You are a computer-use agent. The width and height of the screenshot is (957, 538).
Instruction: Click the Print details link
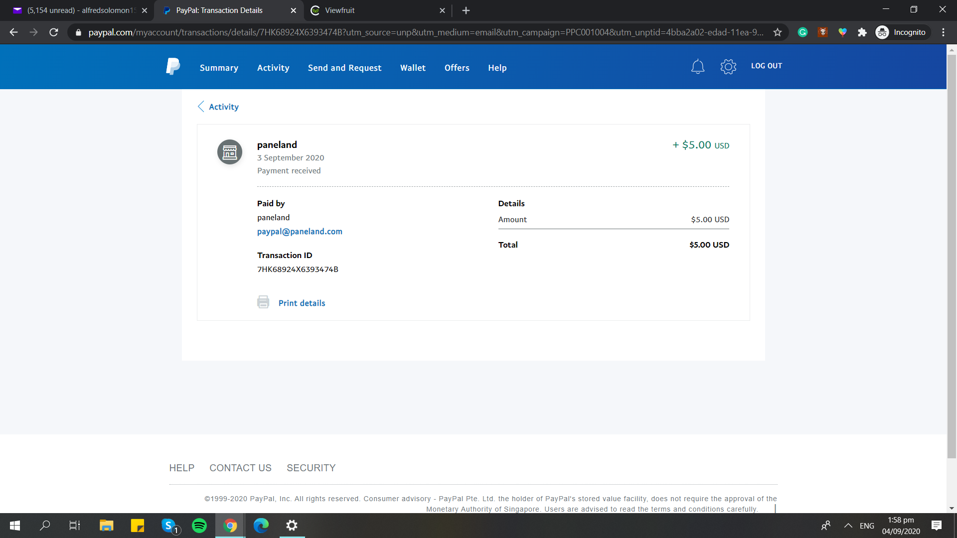tap(302, 303)
